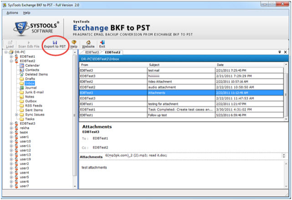Switch to the EDBTest2 tab
Screen dimensions: 292x200
113,53
